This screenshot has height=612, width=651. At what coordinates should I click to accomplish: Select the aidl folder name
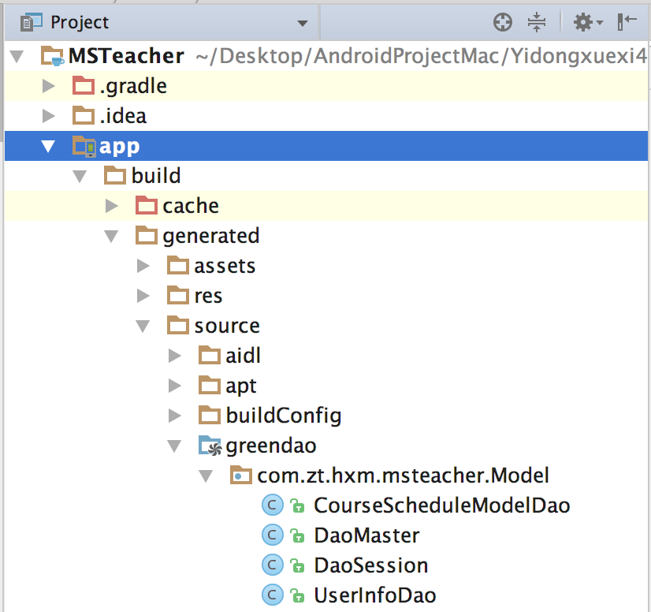[x=244, y=356]
